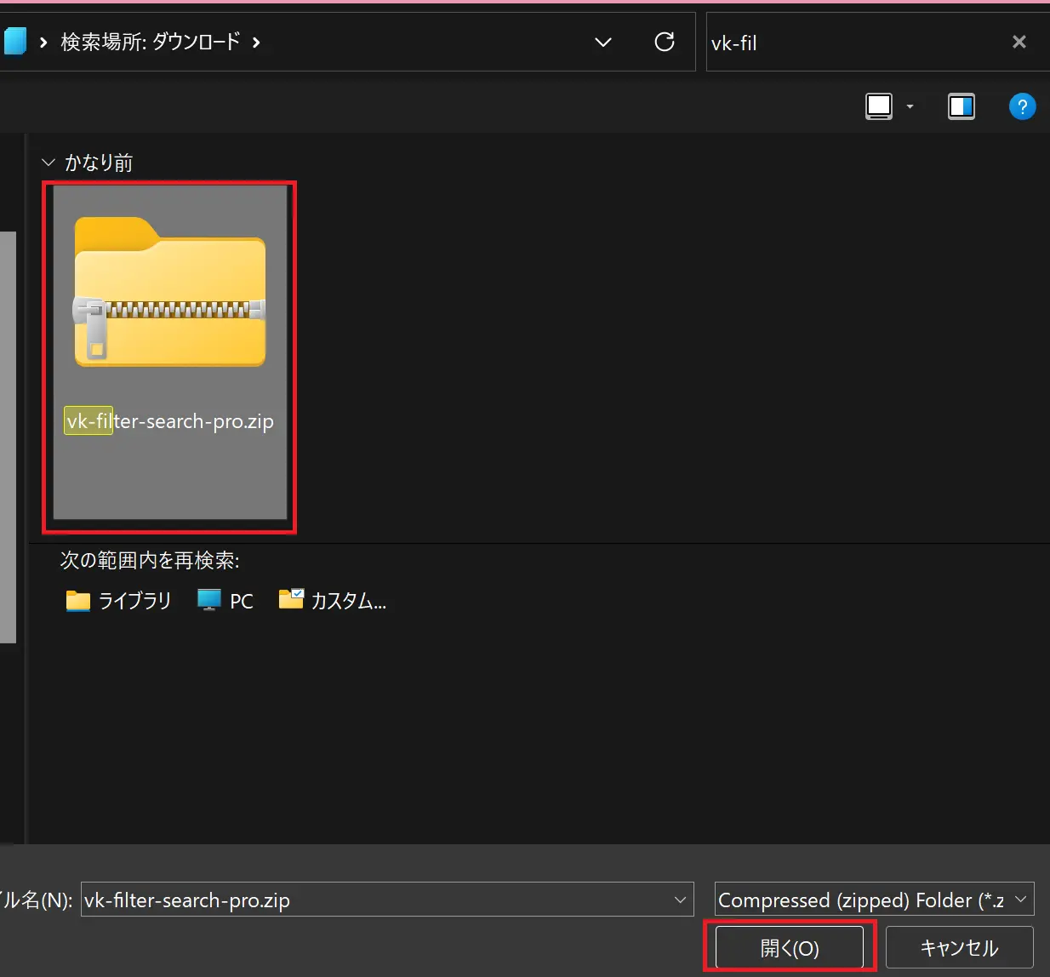Image resolution: width=1050 pixels, height=977 pixels.
Task: Open the Compressed (zipped) Folder filter dropdown
Action: pos(874,900)
